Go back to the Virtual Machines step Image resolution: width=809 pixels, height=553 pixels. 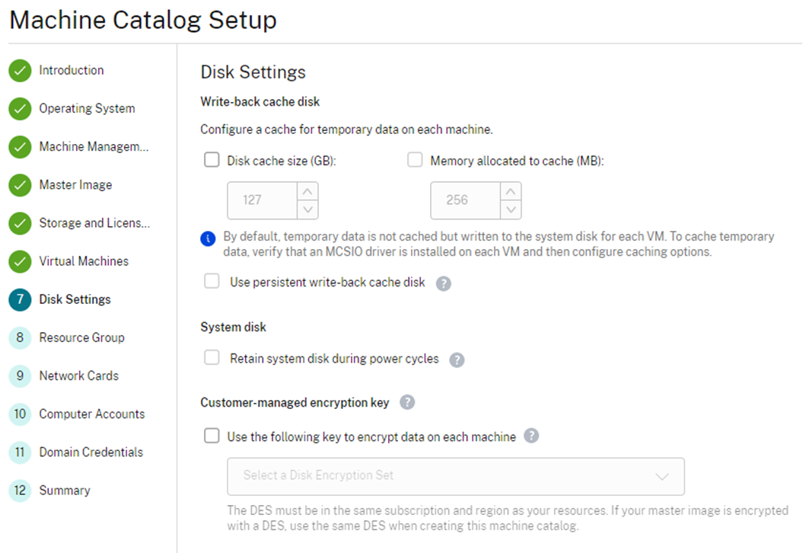click(x=84, y=261)
